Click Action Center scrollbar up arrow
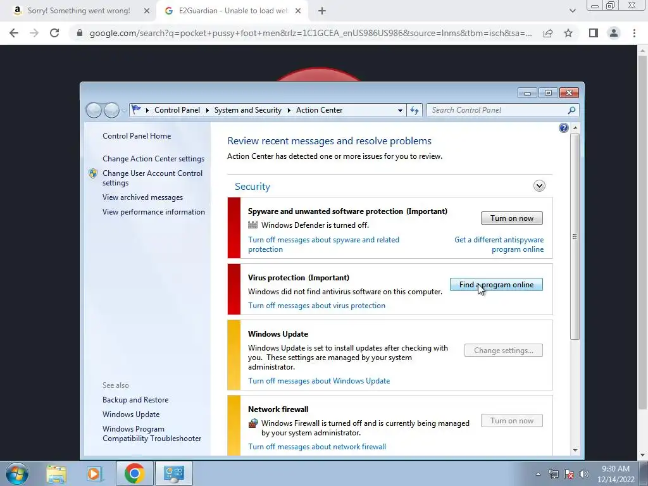Image resolution: width=648 pixels, height=486 pixels. 575,128
